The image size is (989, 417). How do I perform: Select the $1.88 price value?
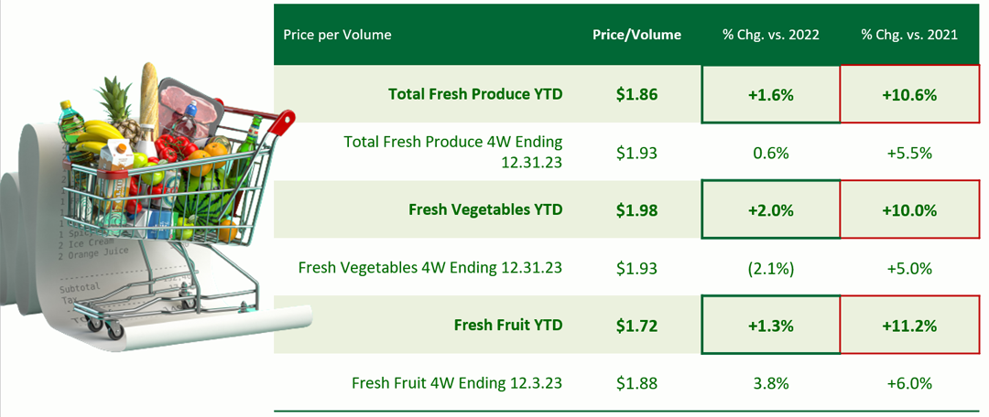[636, 383]
